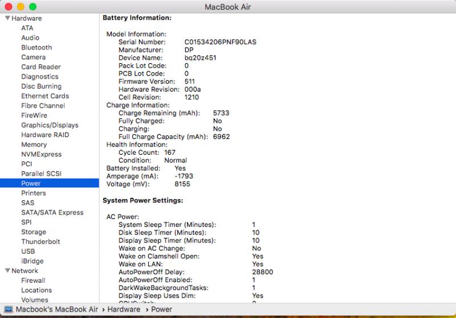Click Macbook's MacBook Air in path bar

(x=56, y=309)
